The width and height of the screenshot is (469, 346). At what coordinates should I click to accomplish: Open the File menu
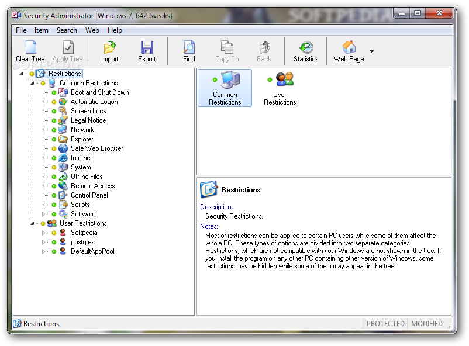coord(21,30)
